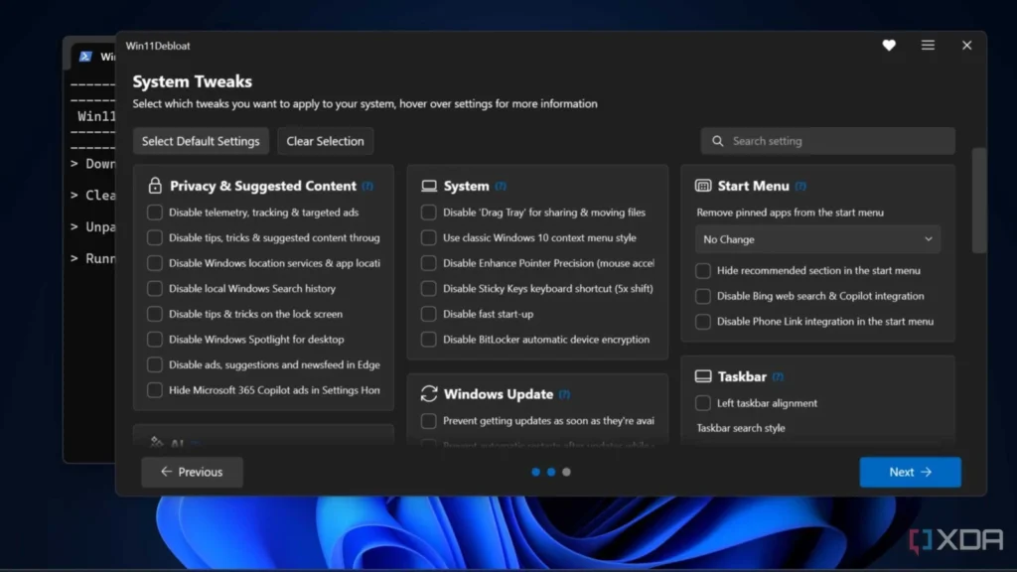The width and height of the screenshot is (1017, 572).
Task: Open the hamburger menu in the title bar
Action: coord(928,45)
